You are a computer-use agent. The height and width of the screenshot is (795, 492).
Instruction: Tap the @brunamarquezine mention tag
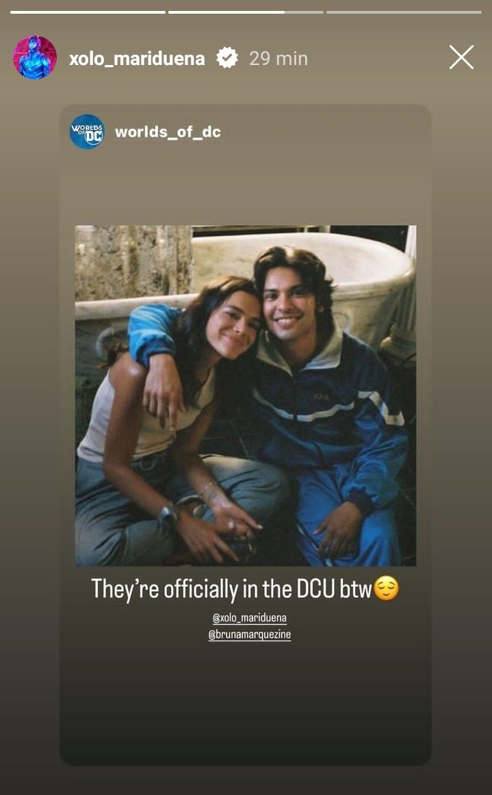click(x=250, y=634)
